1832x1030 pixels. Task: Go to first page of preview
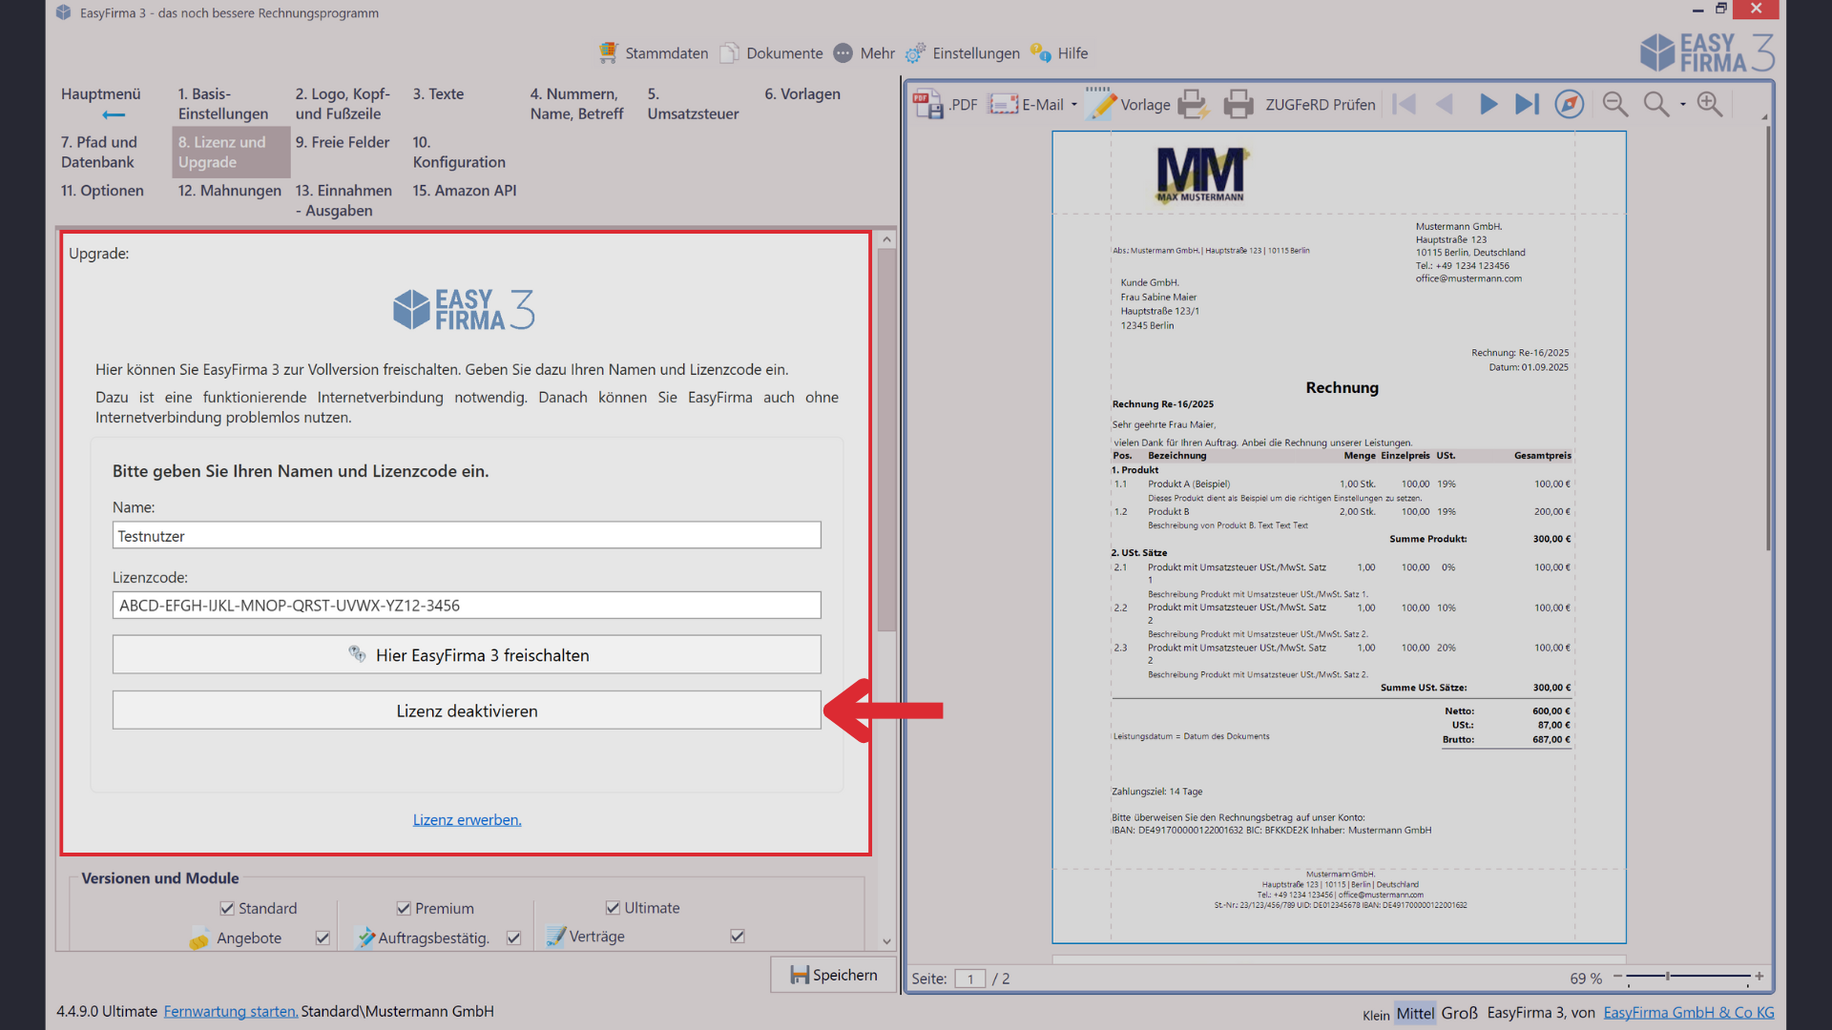[1405, 104]
